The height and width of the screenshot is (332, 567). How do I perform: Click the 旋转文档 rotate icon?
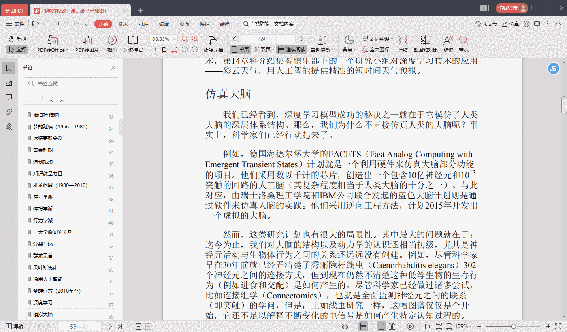(213, 40)
